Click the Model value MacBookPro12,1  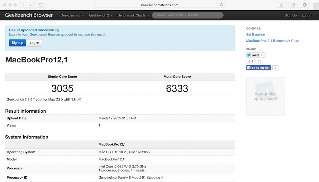pyautogui.click(x=111, y=160)
